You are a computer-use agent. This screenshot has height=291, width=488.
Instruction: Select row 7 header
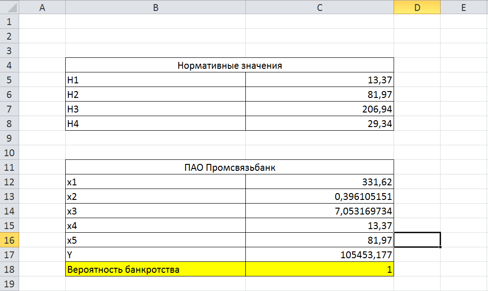tap(9, 109)
